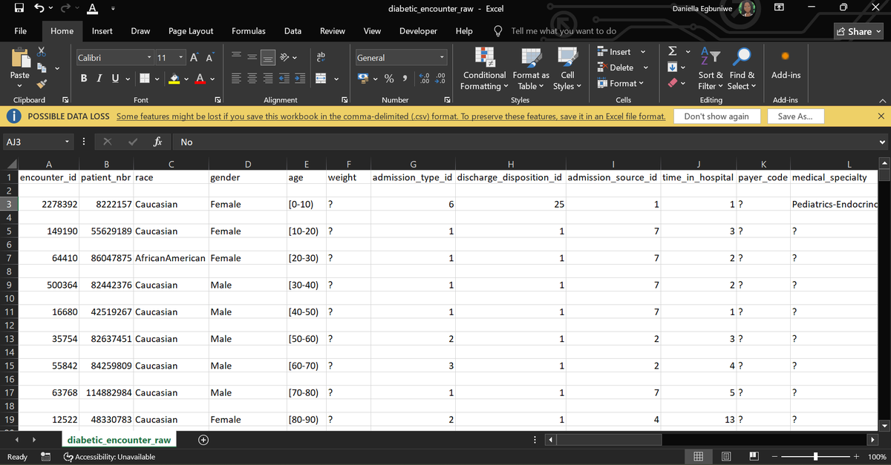Image resolution: width=891 pixels, height=465 pixels.
Task: Save the workbook using the floppy disk icon
Action: point(19,9)
